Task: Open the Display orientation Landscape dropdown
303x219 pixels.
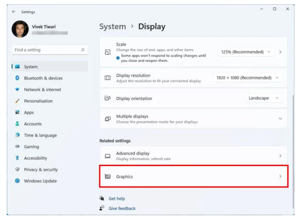Action: coord(264,98)
